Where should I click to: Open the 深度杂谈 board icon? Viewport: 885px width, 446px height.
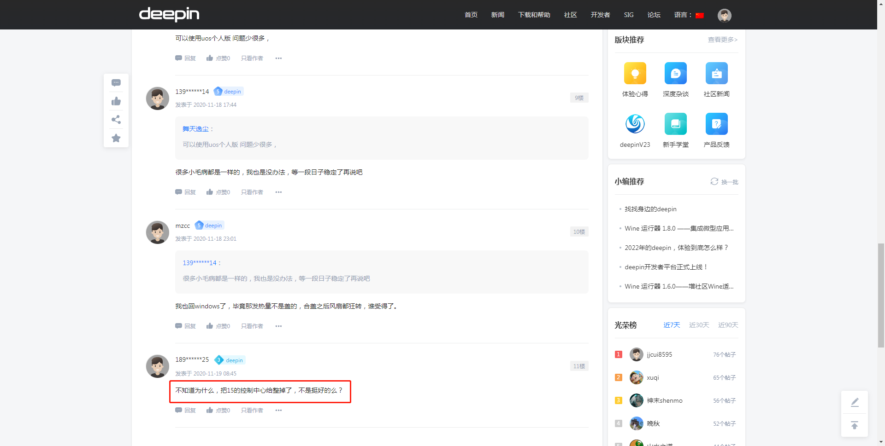(676, 73)
